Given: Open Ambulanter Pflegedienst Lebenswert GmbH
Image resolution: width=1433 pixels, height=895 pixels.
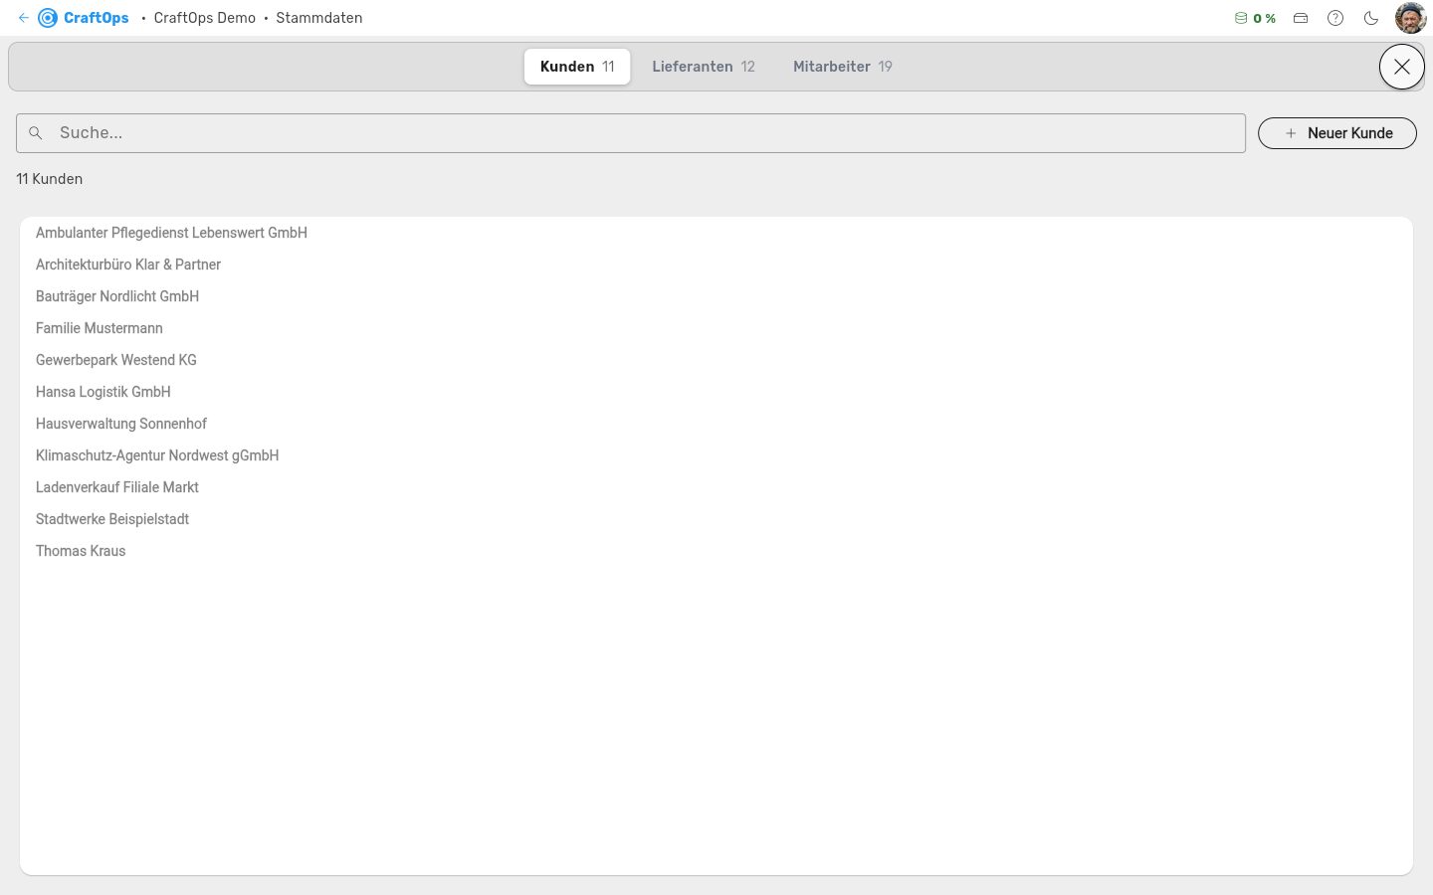Looking at the screenshot, I should [x=716, y=233].
